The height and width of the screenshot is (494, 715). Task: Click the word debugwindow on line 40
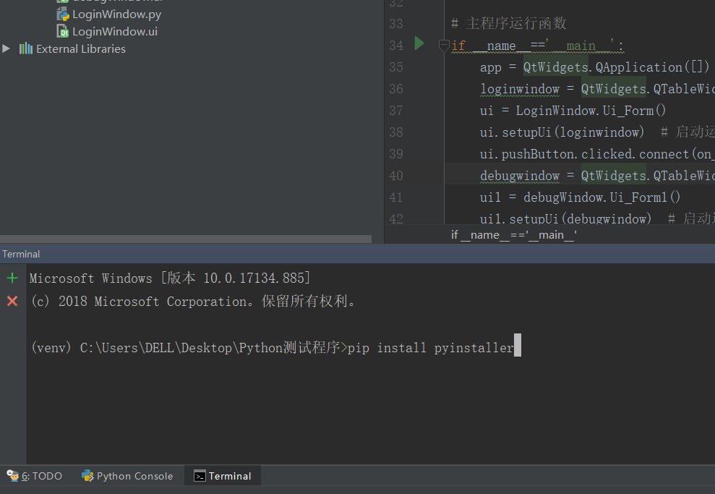[x=519, y=176]
